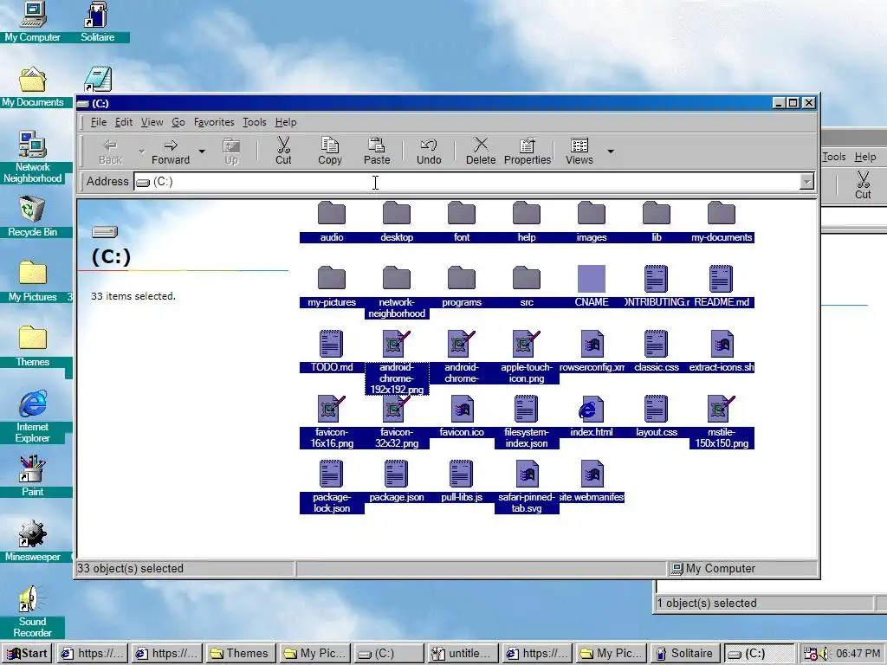Viewport: 887px width, 665px height.
Task: Click the Cut icon in the background window
Action: pos(863,185)
